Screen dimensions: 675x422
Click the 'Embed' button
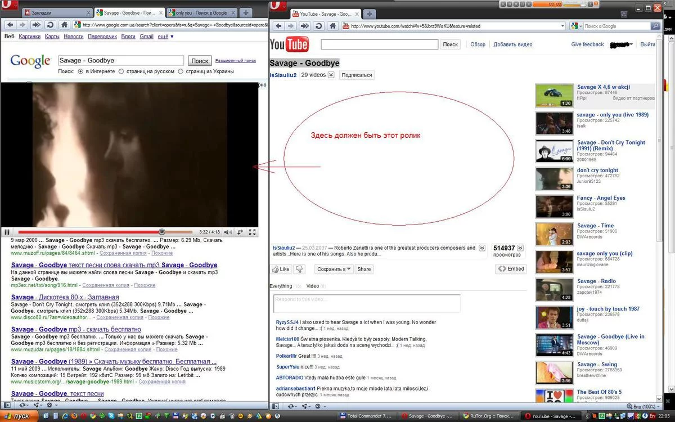[511, 269]
